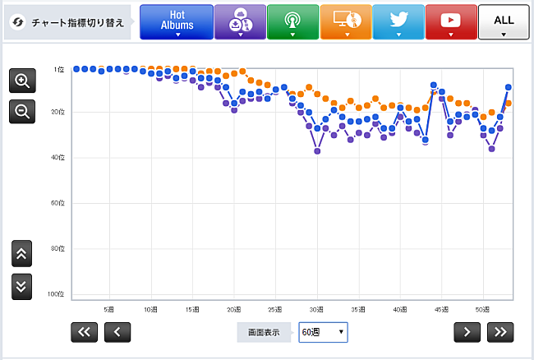Toggle the Twitter chart indicator
534x360 pixels.
tap(398, 22)
